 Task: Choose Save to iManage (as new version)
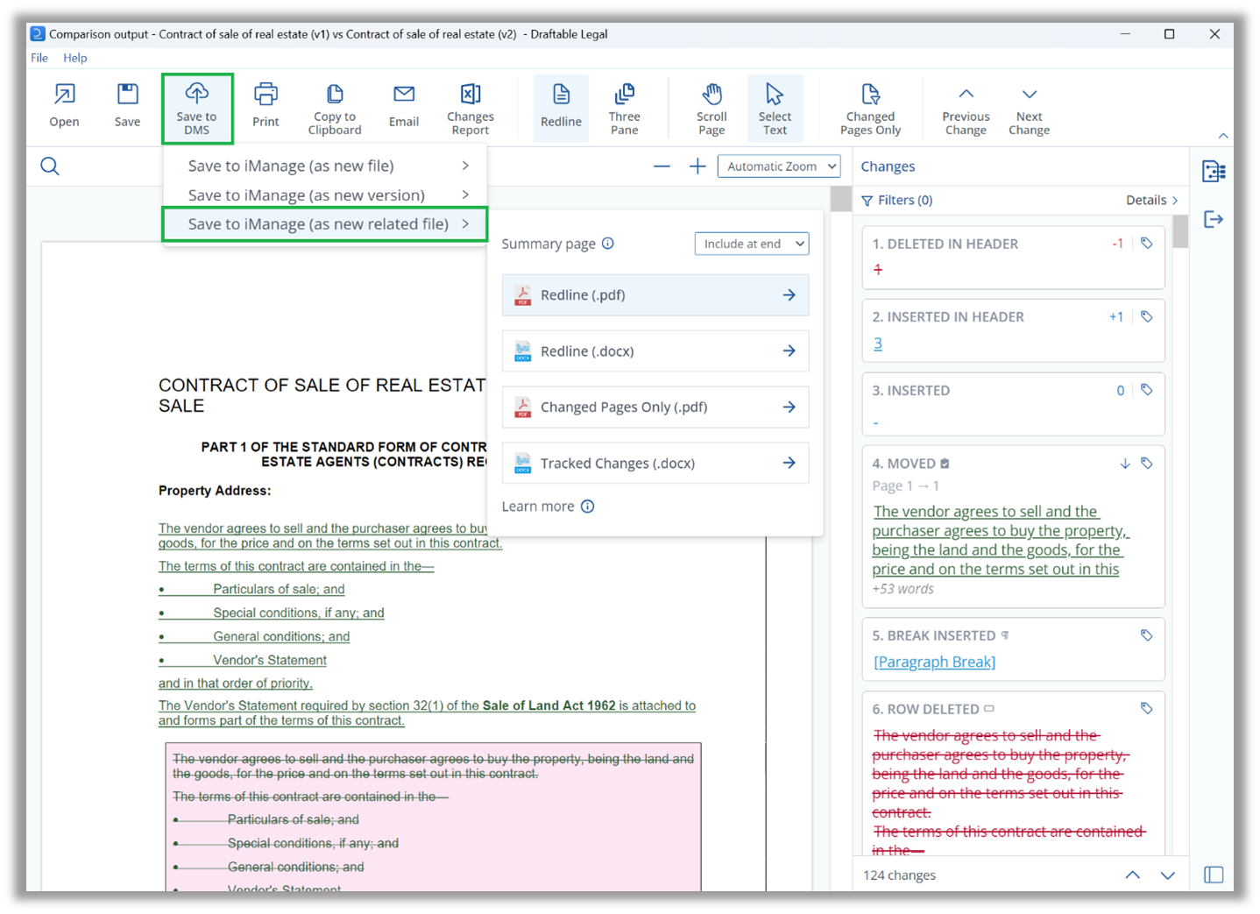(325, 195)
